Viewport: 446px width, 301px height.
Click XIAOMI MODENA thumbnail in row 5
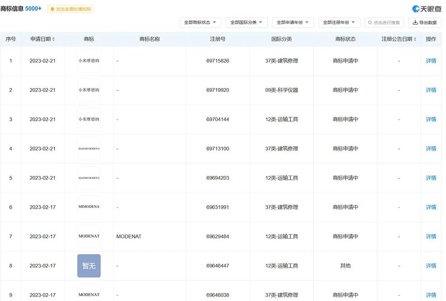click(x=89, y=178)
